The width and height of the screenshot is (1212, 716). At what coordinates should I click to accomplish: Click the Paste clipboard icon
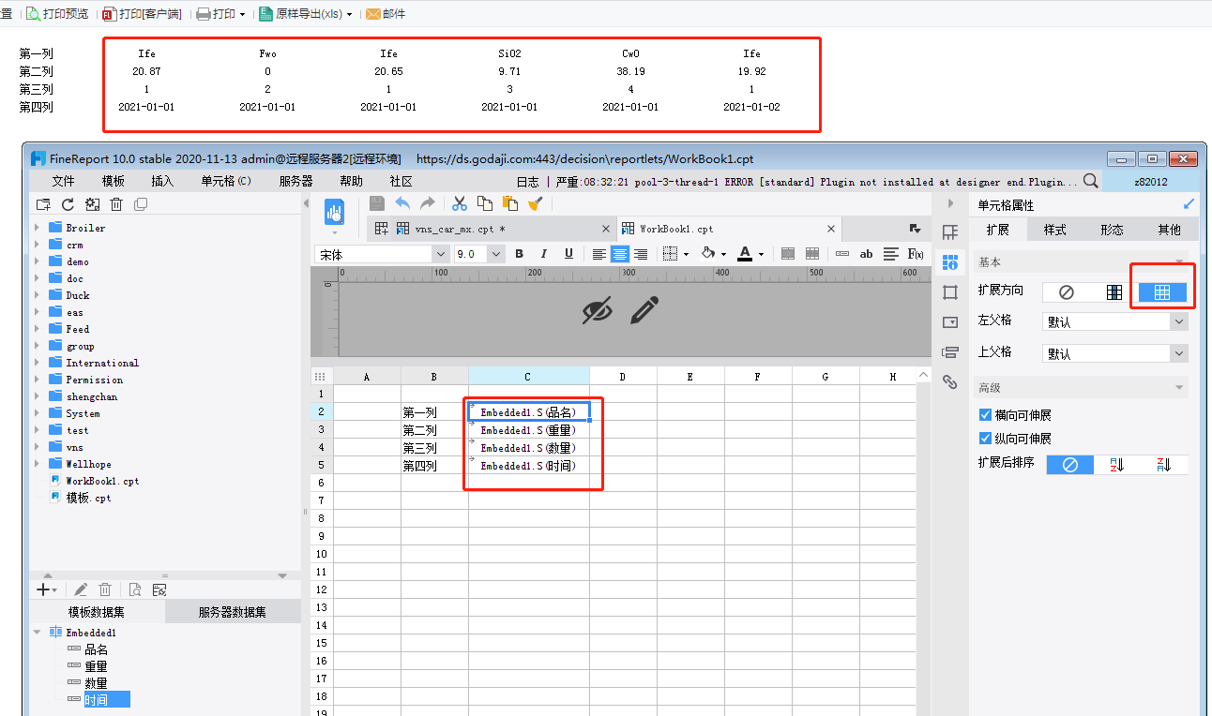point(510,203)
